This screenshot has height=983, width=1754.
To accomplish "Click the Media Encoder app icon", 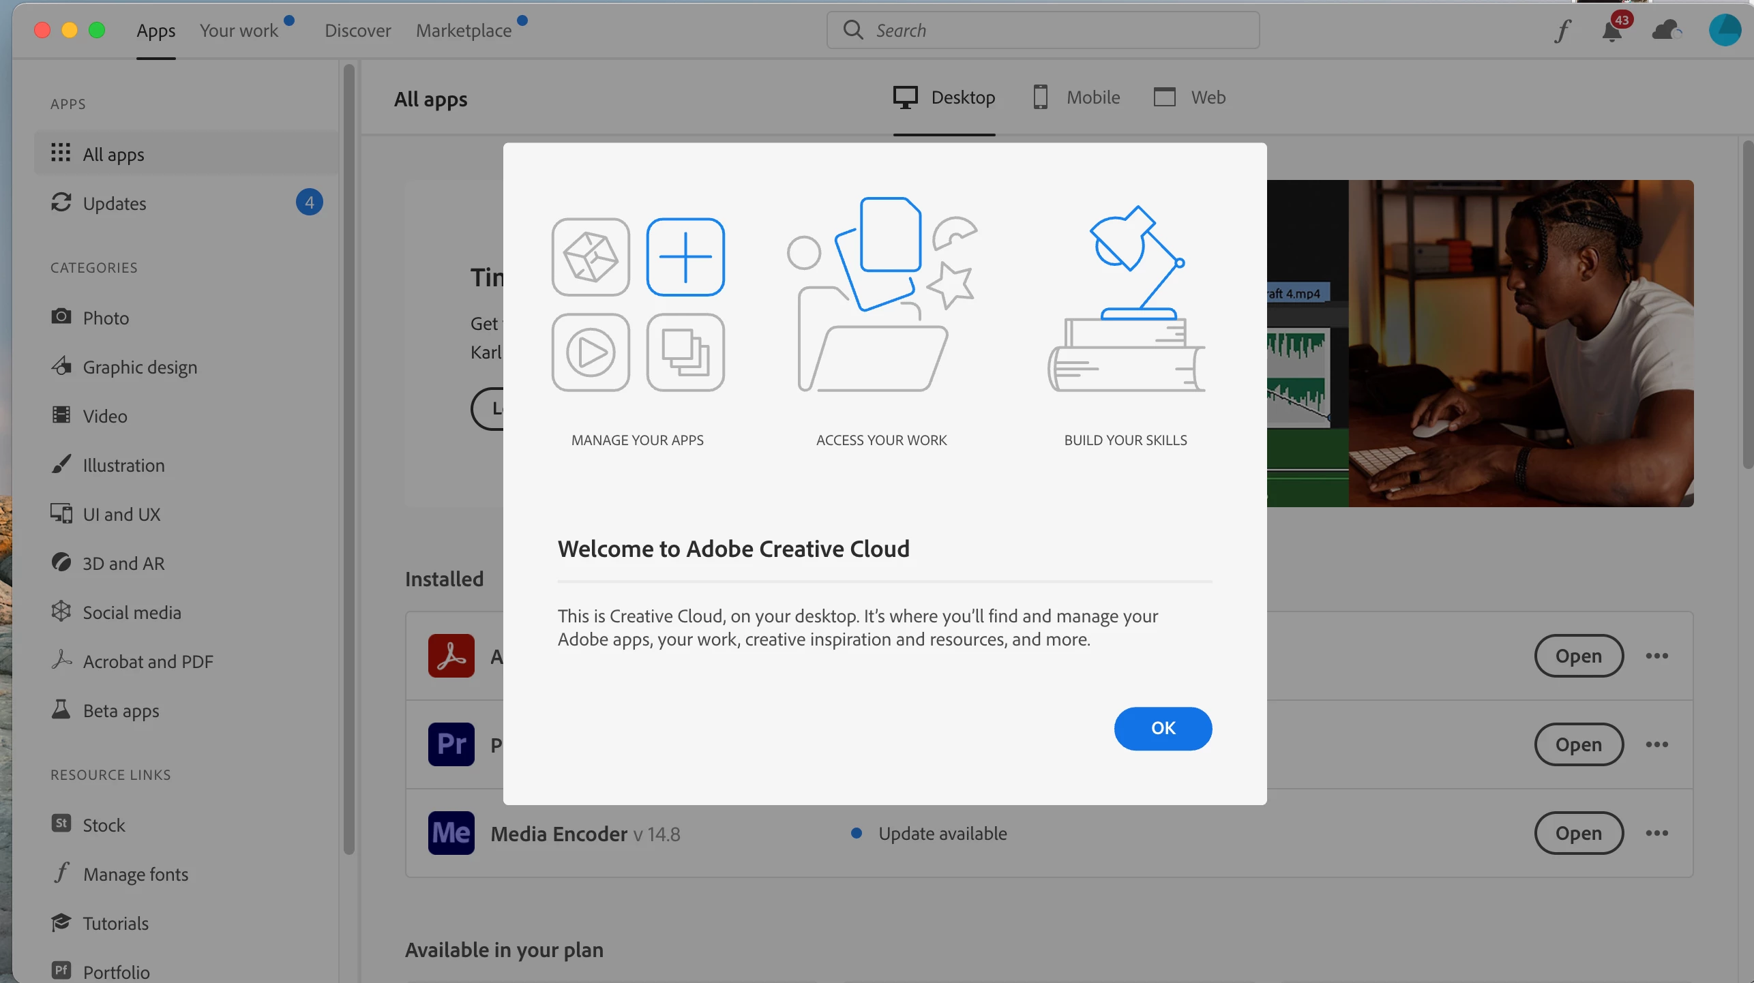I will [451, 833].
